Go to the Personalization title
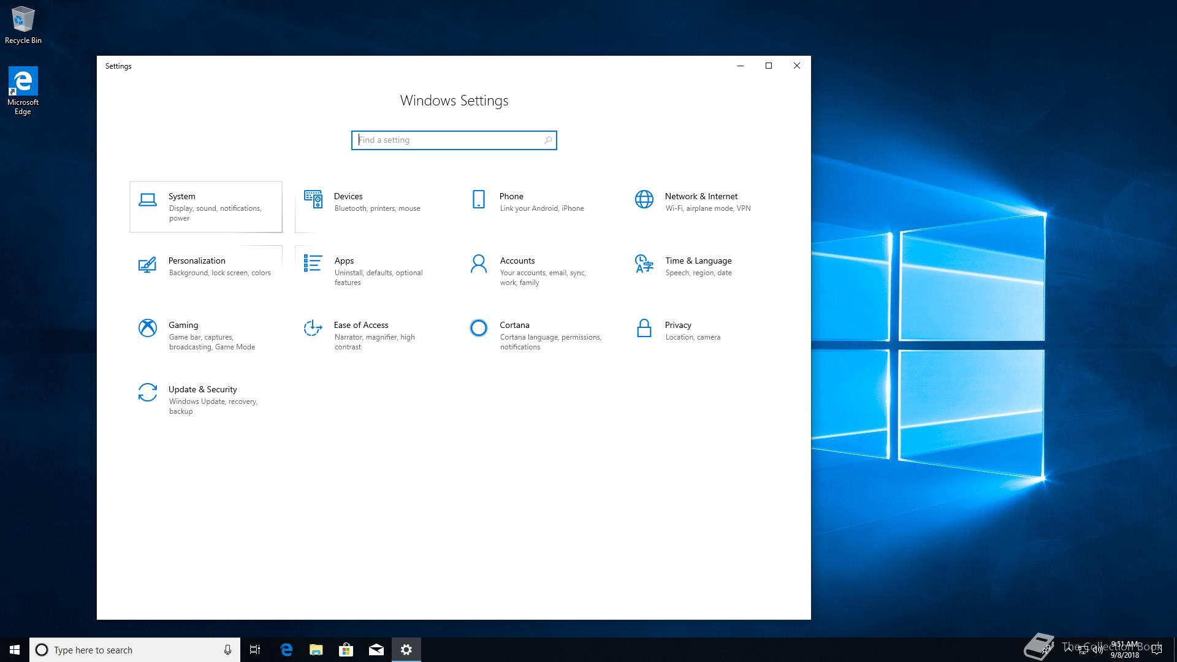 pos(197,261)
